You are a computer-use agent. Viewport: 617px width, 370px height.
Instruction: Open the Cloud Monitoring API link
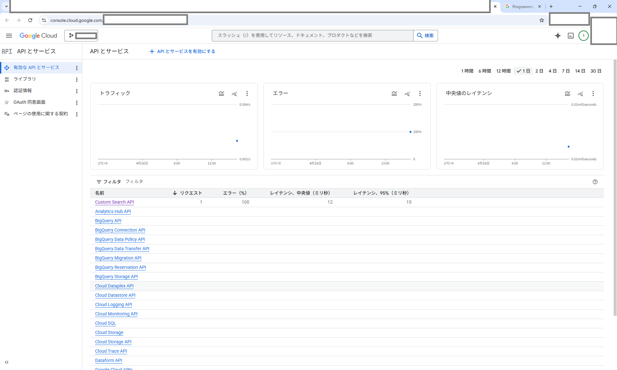[x=116, y=314]
